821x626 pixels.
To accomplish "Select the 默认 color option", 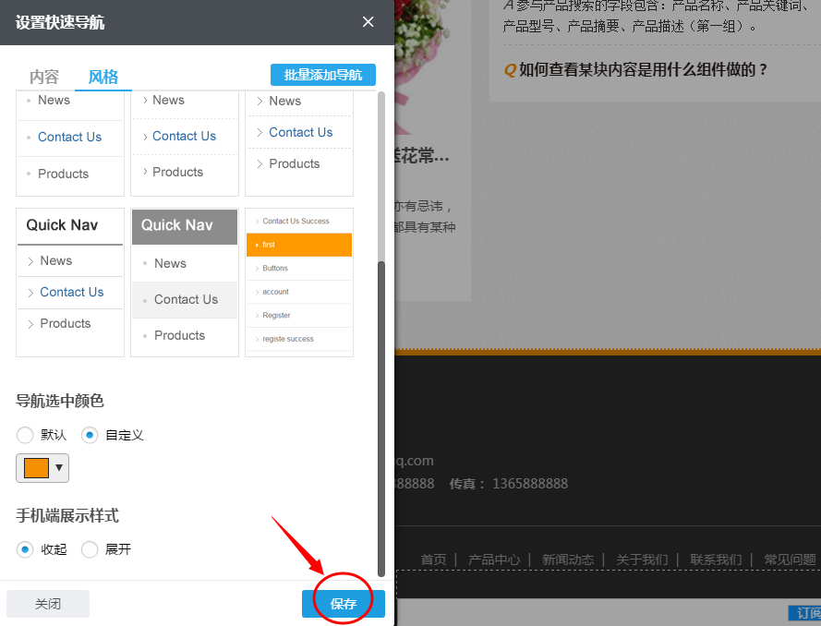I will [26, 435].
